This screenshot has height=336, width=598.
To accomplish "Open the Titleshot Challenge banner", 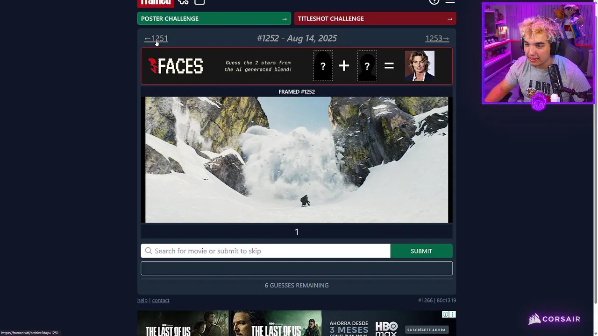I will coord(375,19).
